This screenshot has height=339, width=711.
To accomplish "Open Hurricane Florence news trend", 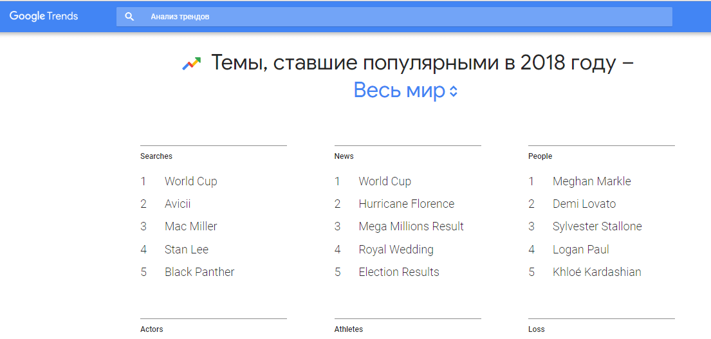I will coord(406,204).
